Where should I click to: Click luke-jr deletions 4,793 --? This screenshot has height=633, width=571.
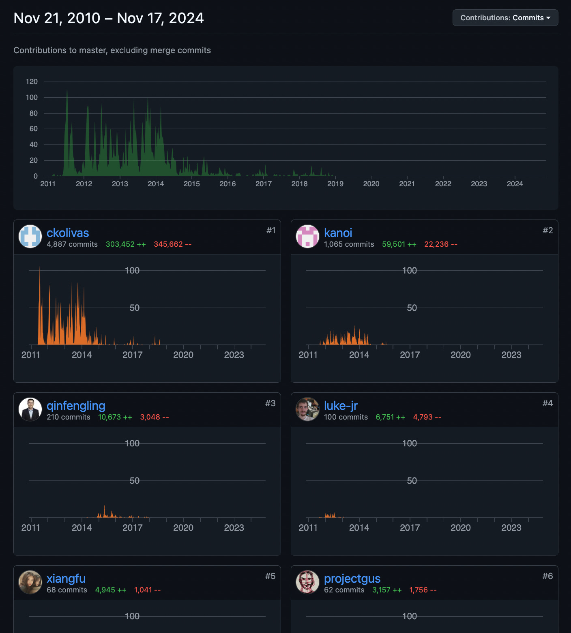tap(427, 417)
